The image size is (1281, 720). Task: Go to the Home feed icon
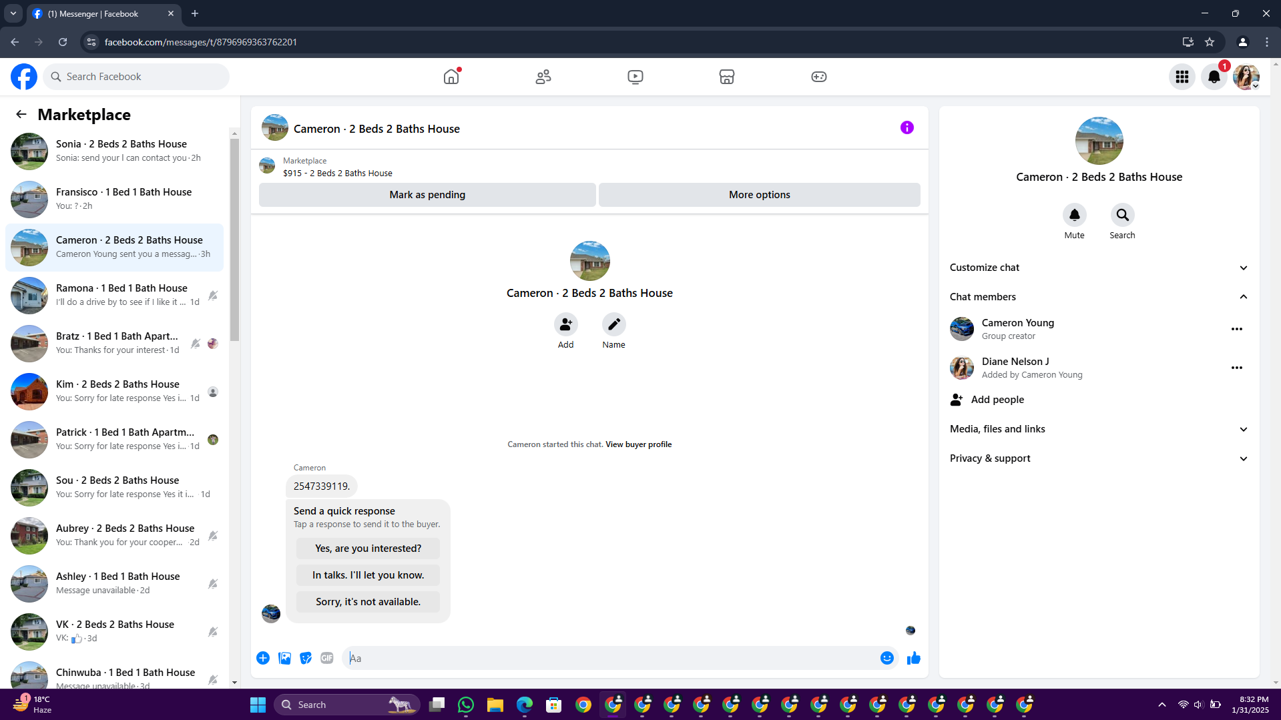click(x=451, y=77)
